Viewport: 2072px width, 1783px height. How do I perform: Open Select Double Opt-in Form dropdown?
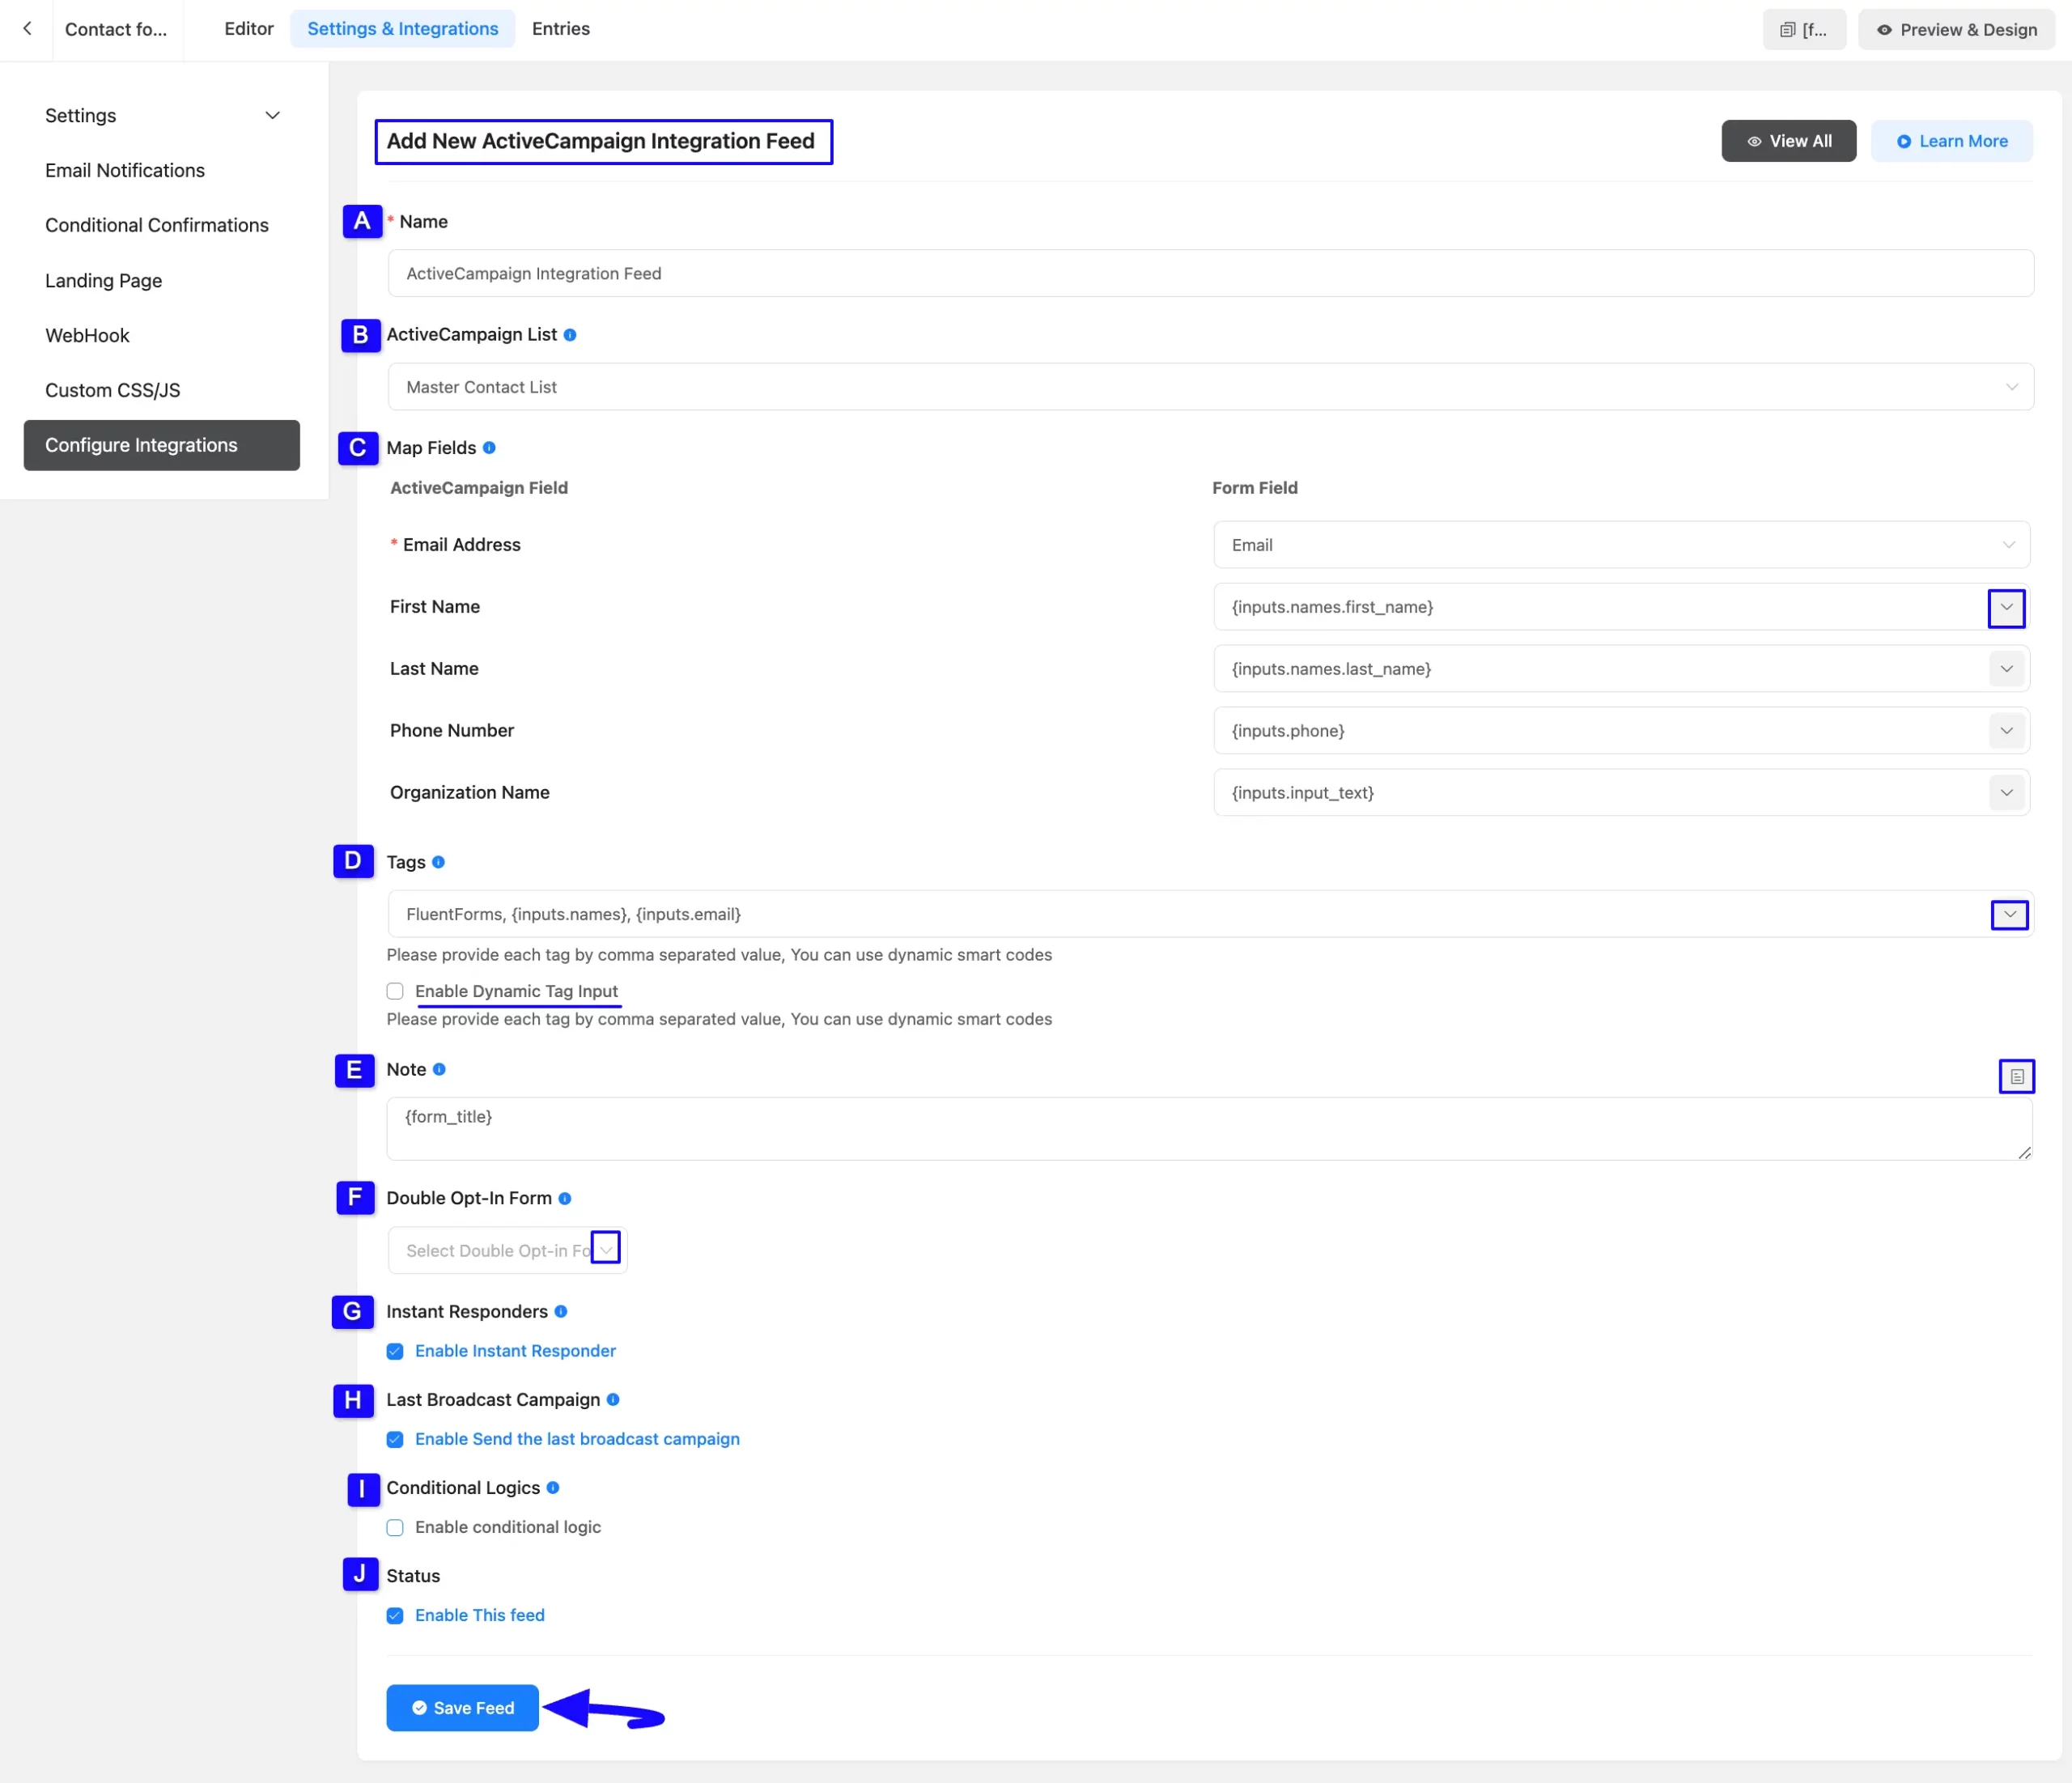click(507, 1250)
